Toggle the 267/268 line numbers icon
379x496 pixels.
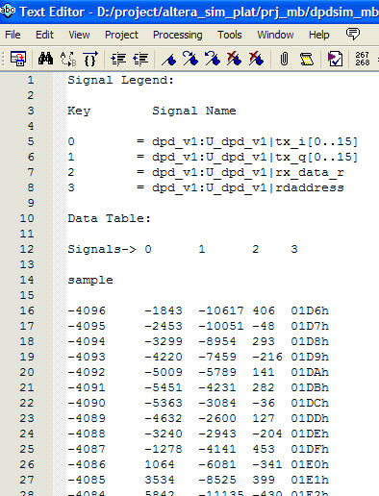363,59
